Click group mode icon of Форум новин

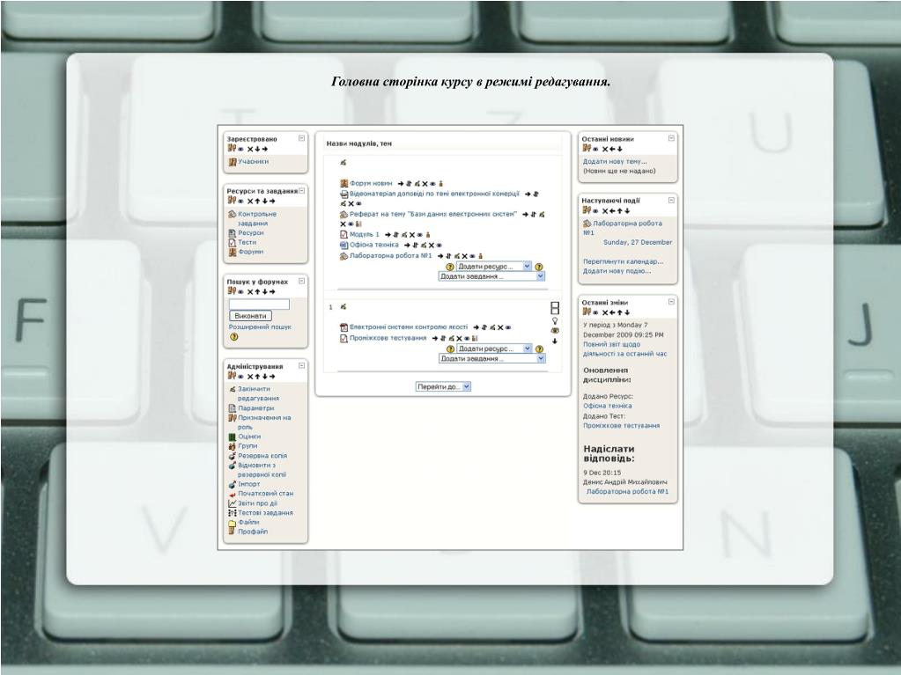coord(440,184)
